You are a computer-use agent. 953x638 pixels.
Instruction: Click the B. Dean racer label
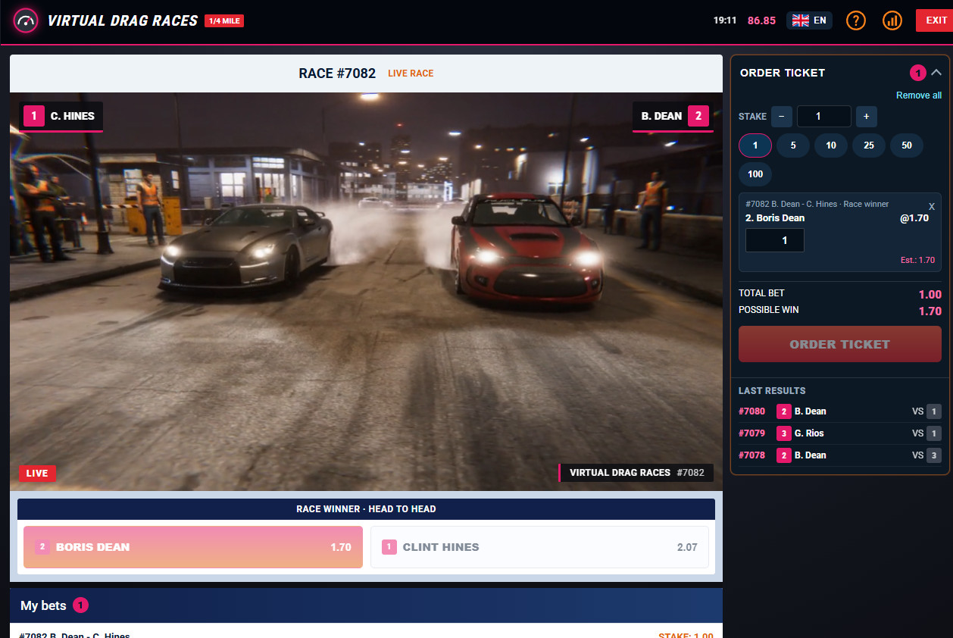(x=673, y=117)
